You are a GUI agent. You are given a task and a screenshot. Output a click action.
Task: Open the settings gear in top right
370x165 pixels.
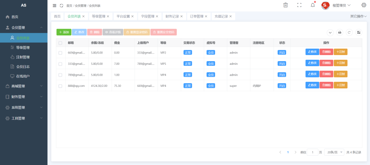coord(363,5)
